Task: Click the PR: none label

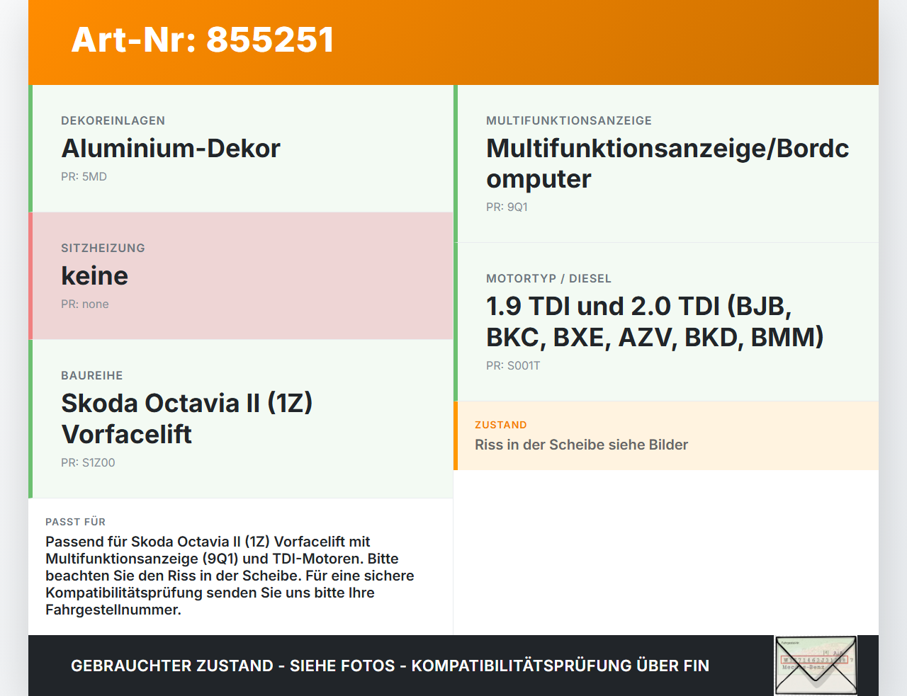Action: 85,304
